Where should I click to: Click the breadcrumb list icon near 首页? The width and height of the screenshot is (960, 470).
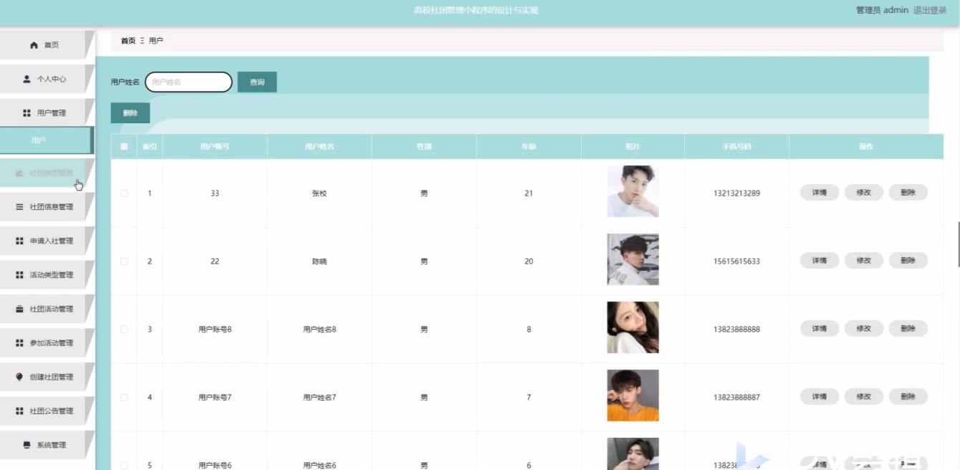coord(140,41)
